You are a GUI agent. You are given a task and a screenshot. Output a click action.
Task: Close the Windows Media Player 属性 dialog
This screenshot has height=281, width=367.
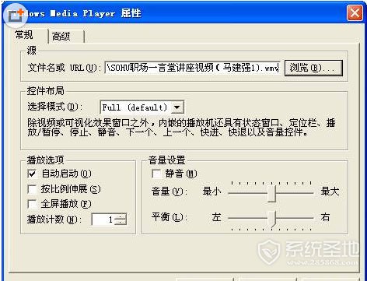(x=355, y=13)
